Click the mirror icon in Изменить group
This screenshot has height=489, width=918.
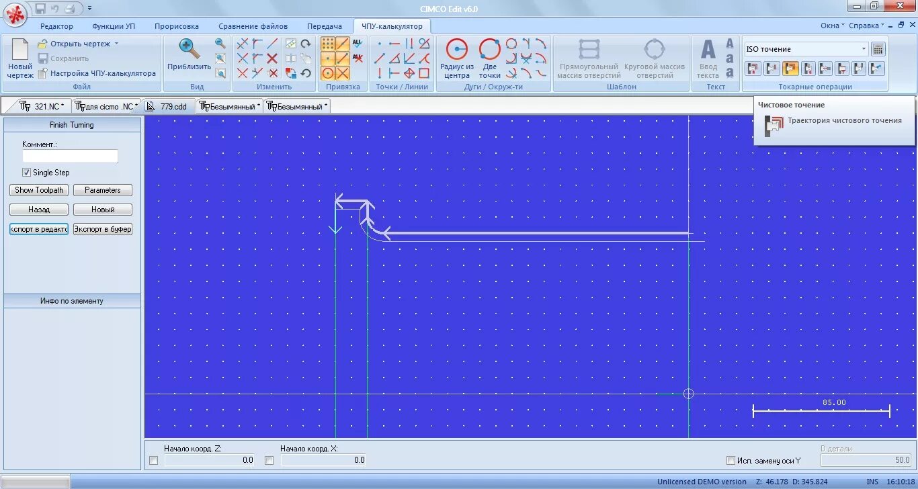pyautogui.click(x=290, y=58)
